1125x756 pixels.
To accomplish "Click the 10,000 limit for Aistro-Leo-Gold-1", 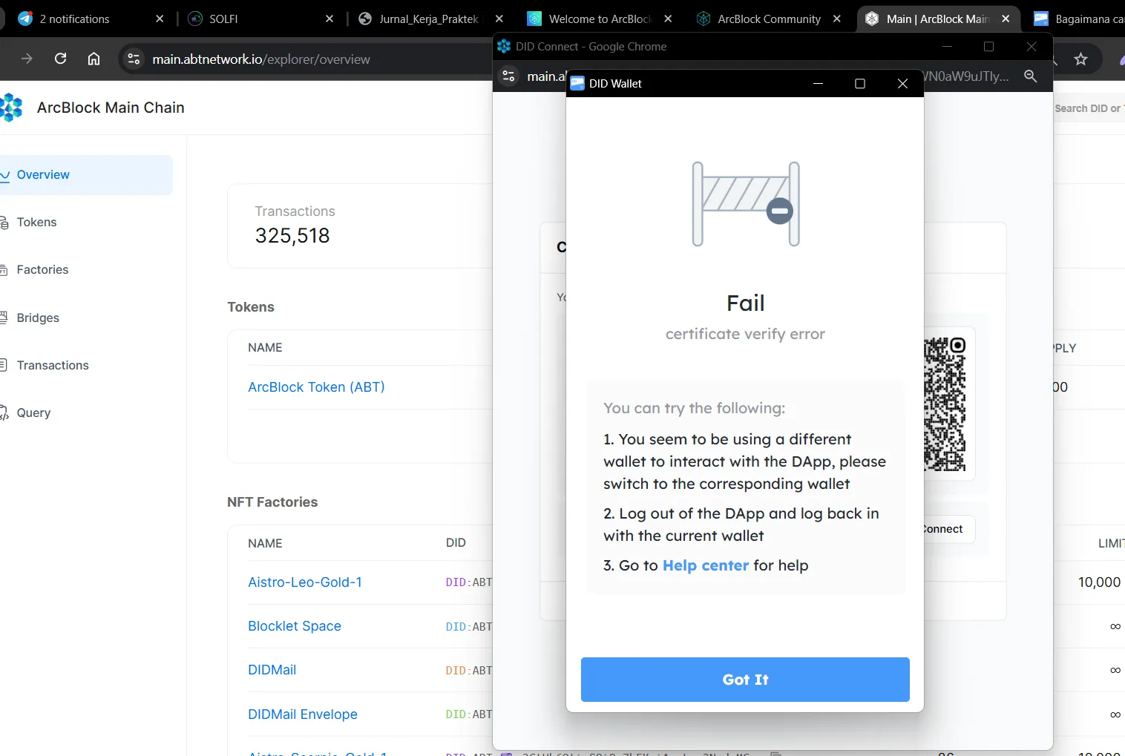I will [x=1099, y=582].
